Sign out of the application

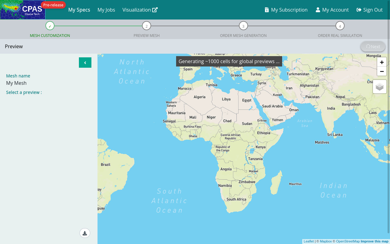(370, 10)
